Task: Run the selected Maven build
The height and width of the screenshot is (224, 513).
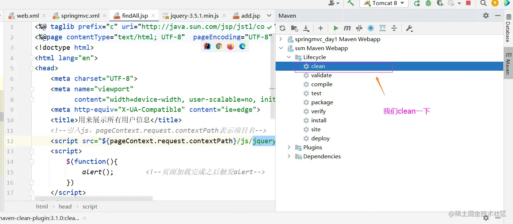Action: [x=336, y=28]
